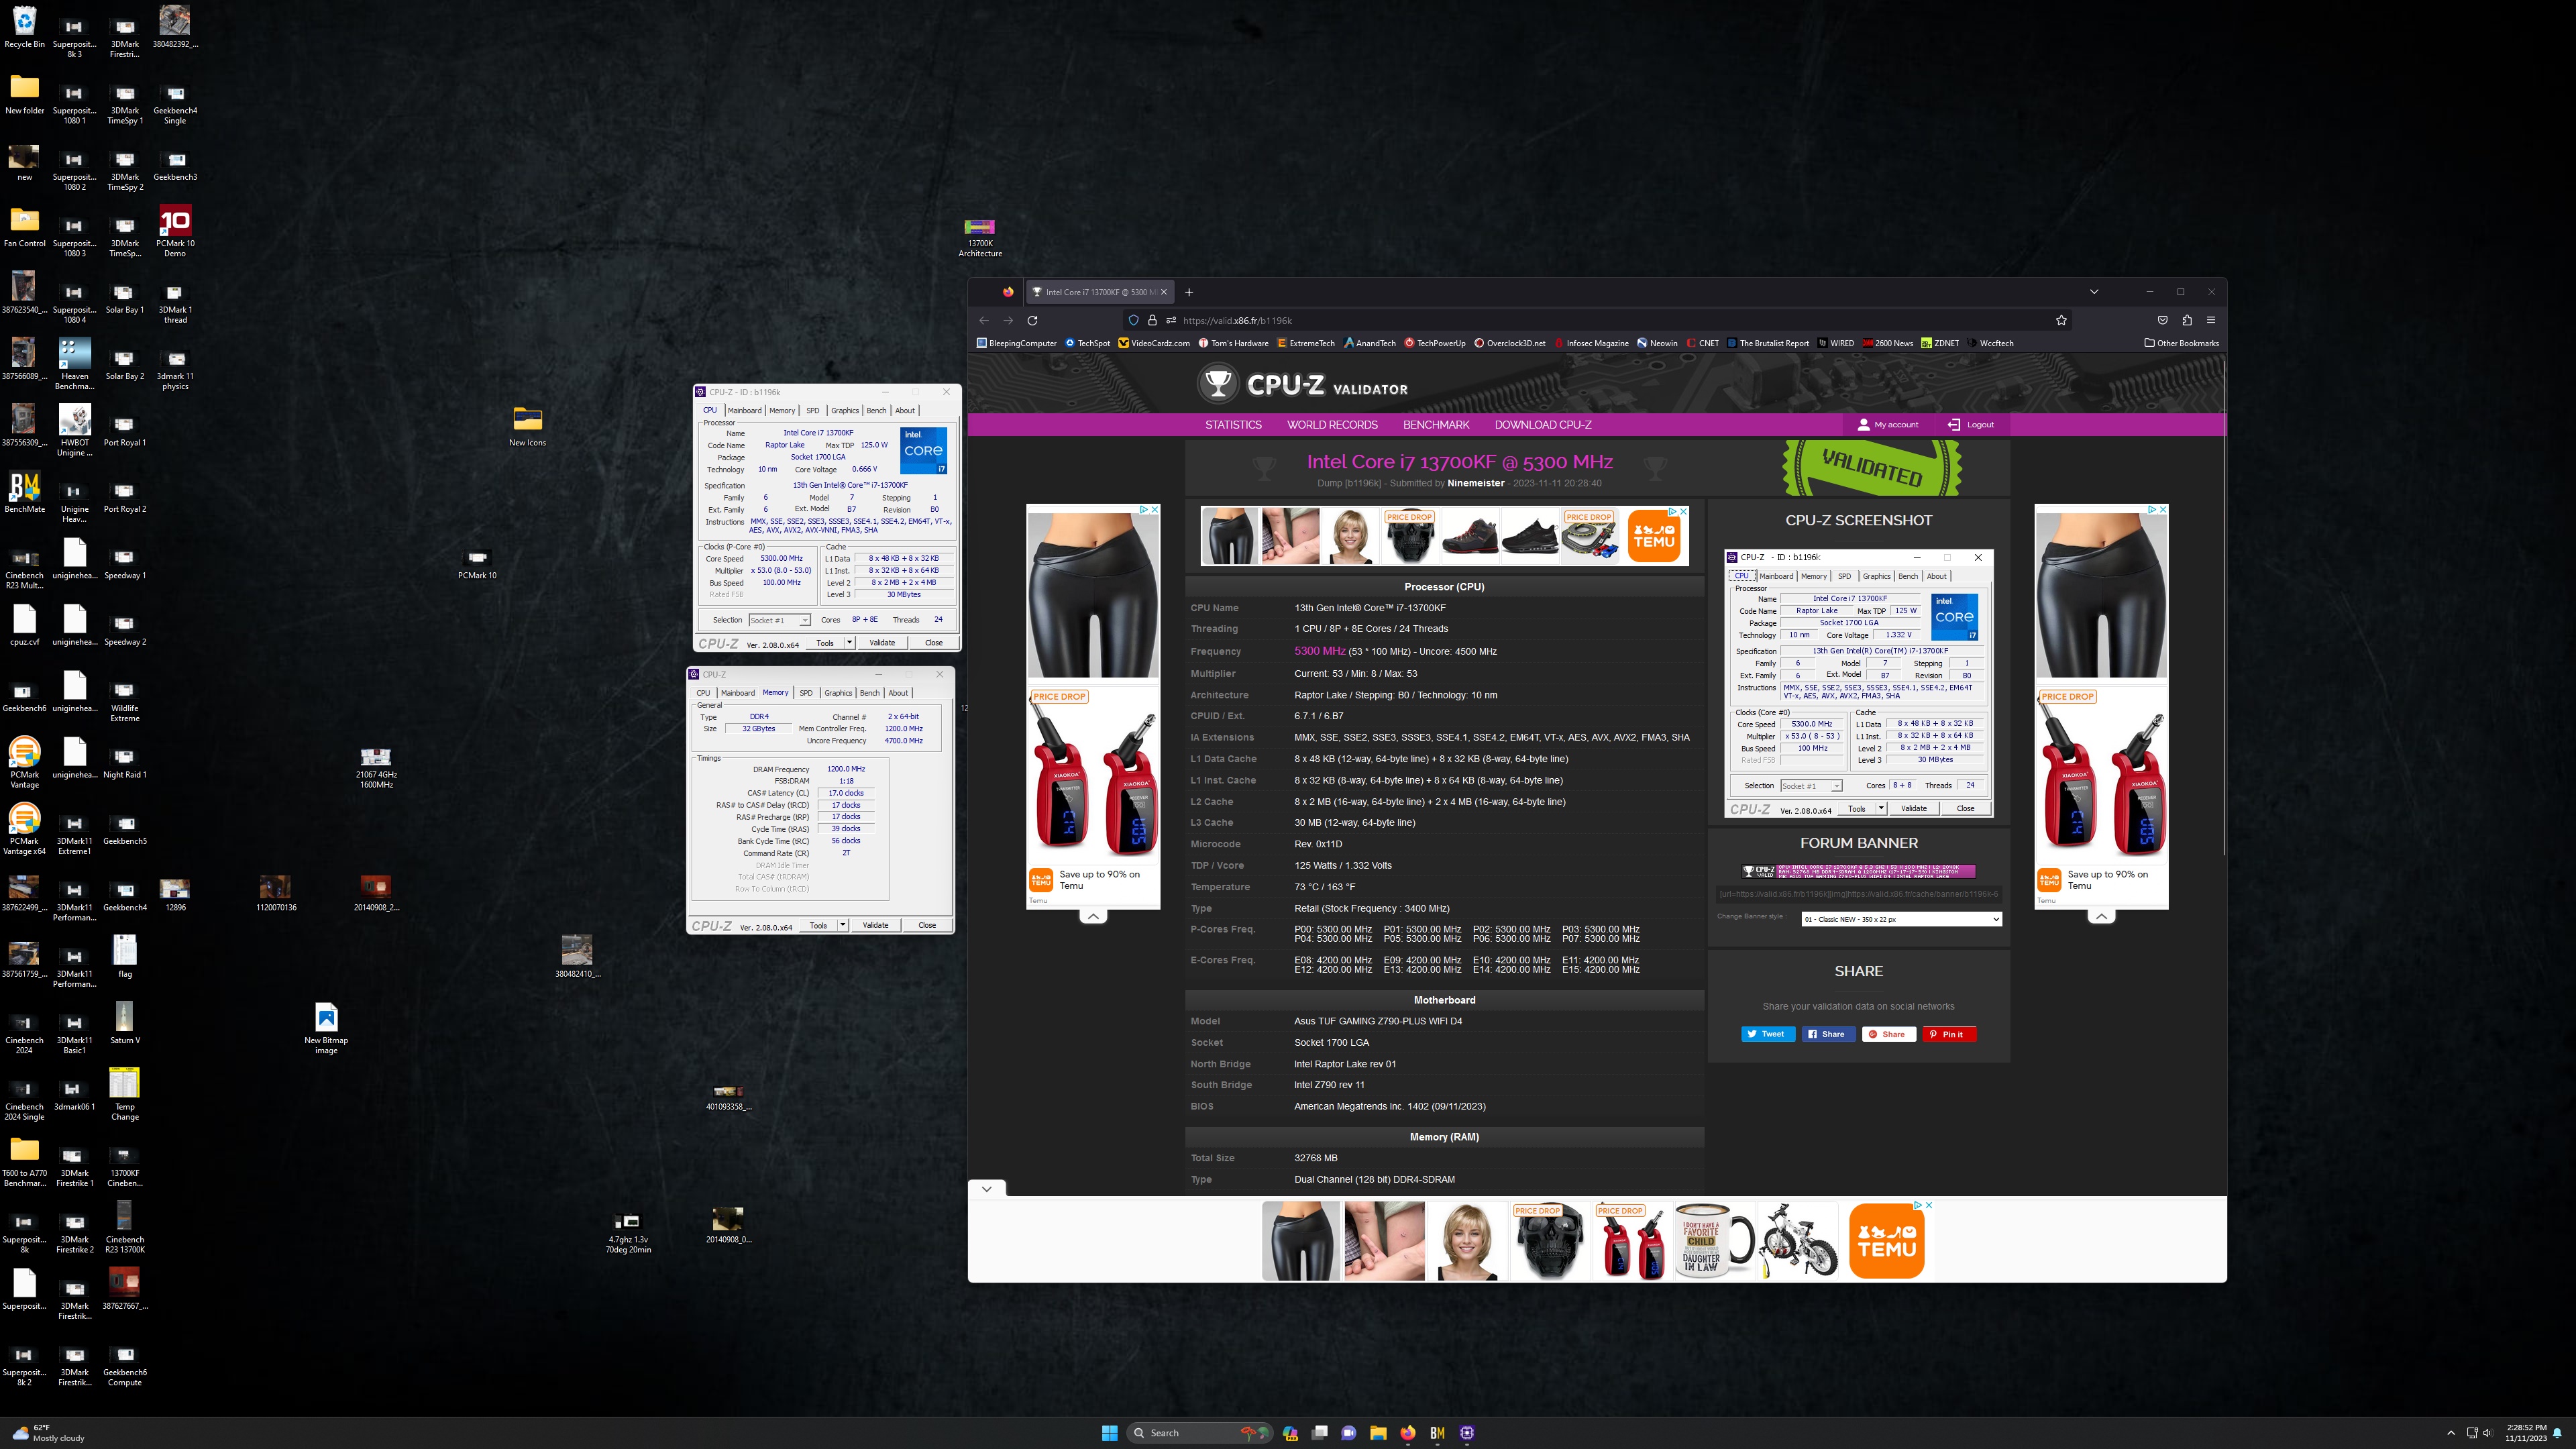Screen dimensions: 2576x1449
Task: Open the Ninemeister submitter link
Action: point(1475,483)
